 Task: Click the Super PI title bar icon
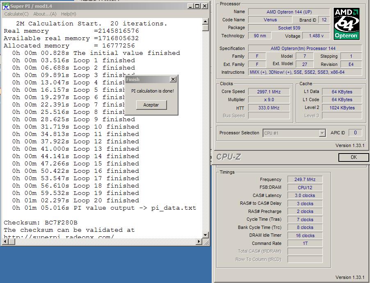tap(6, 6)
